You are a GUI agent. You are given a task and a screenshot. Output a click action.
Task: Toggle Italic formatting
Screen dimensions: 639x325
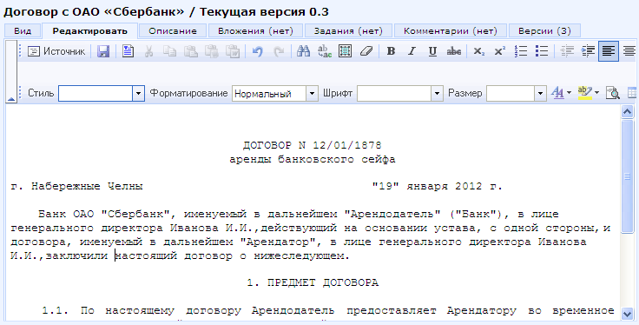pyautogui.click(x=412, y=51)
